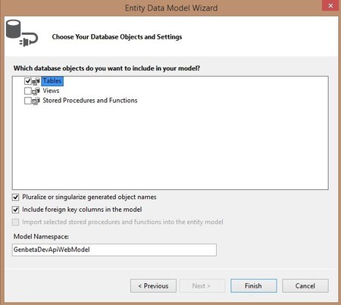Image resolution: width=341 pixels, height=305 pixels.
Task: Click the Stored Procedures and Functions node icon
Action: click(x=36, y=101)
